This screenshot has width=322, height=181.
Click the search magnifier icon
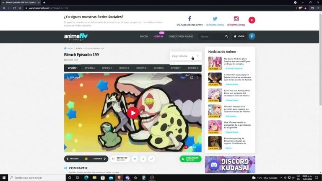(226, 36)
